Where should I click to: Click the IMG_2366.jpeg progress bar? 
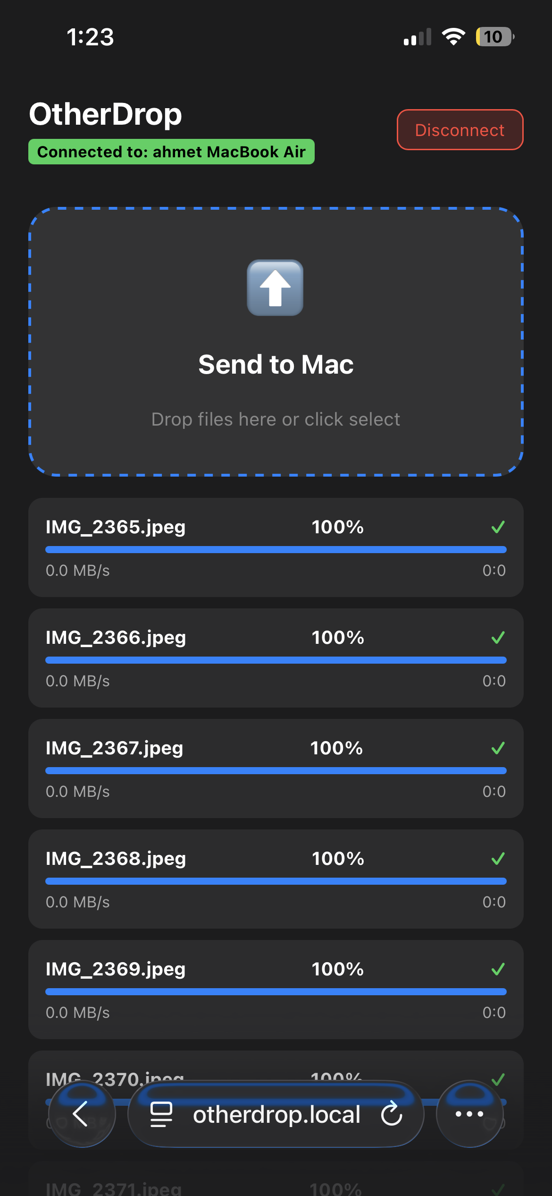(x=276, y=660)
